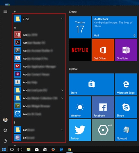This screenshot has width=139, height=153.
Task: Expand the 7-Zip folder chevron
Action: [62, 19]
